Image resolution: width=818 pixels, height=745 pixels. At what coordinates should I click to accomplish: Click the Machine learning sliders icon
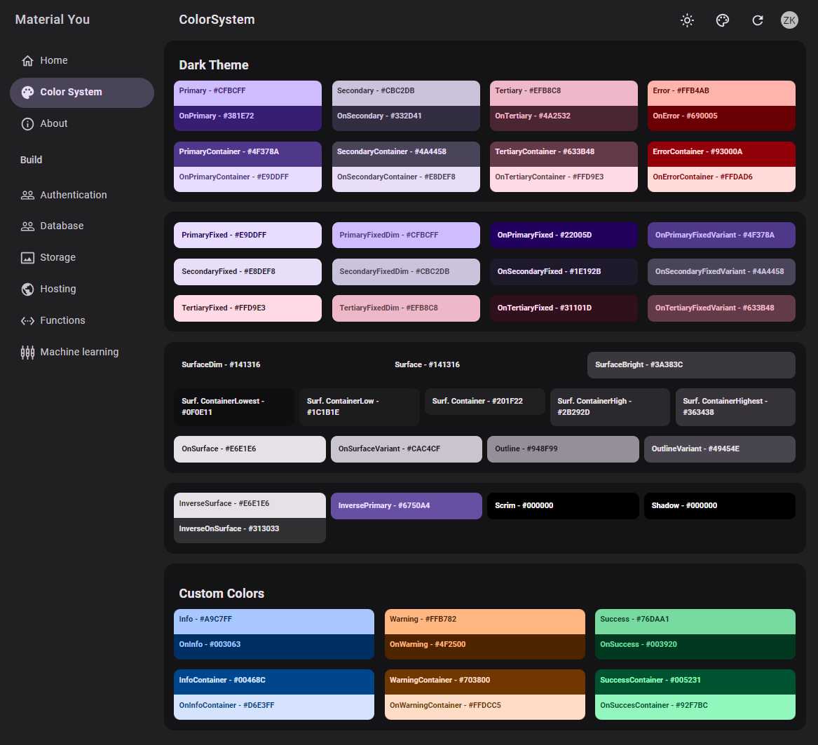(x=27, y=353)
